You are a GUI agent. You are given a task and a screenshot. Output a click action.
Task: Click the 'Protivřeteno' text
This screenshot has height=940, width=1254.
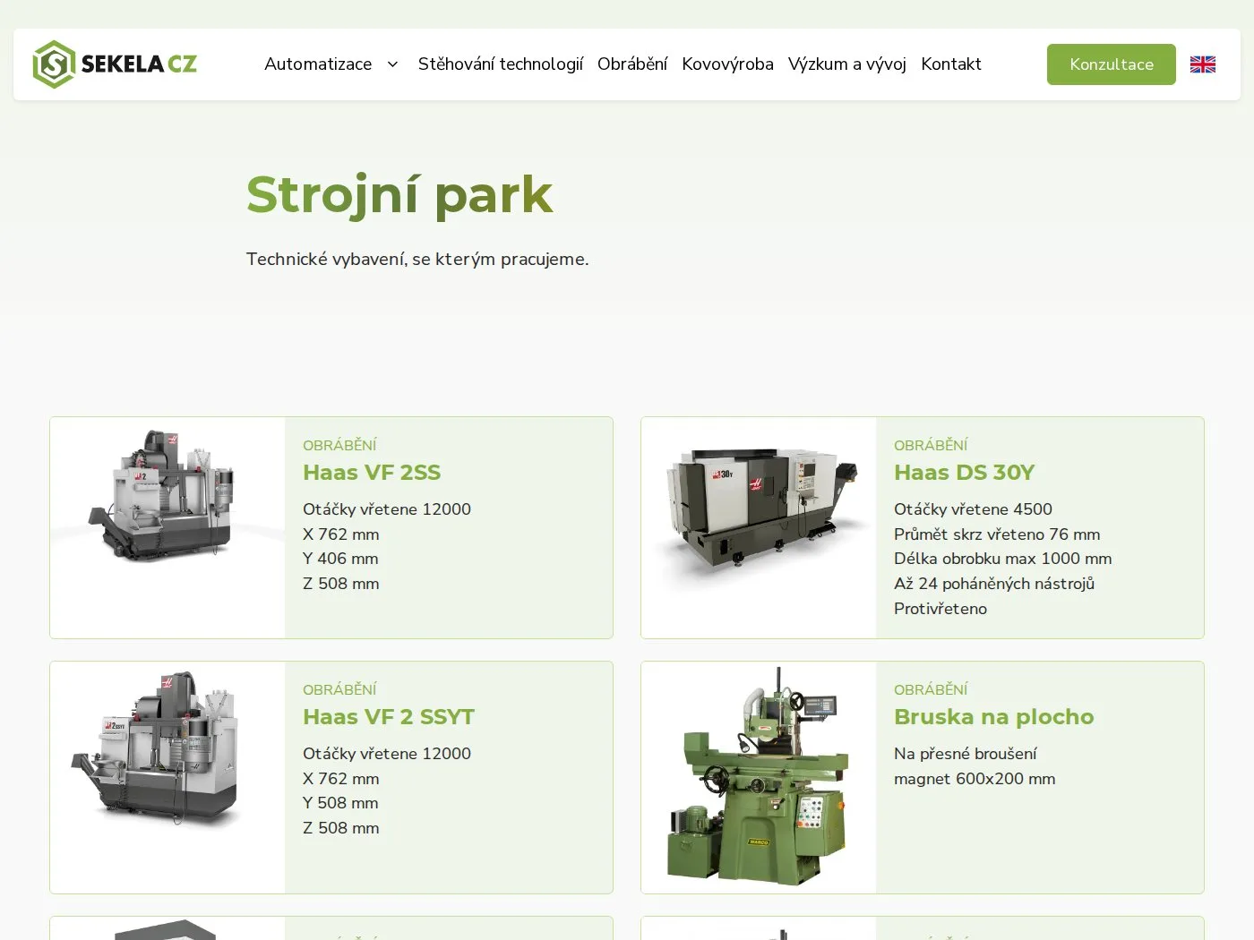(x=940, y=609)
